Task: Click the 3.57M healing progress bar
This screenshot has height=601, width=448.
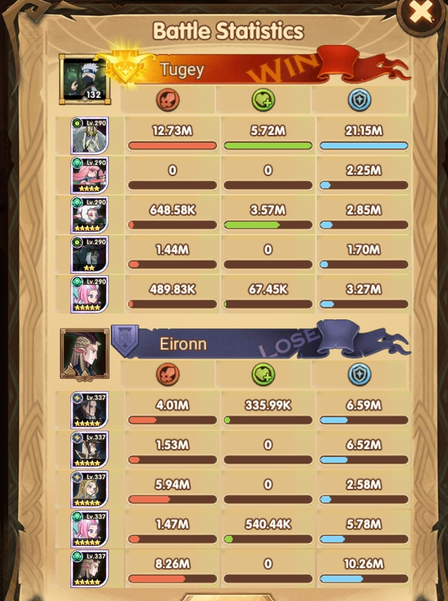Action: [x=268, y=225]
